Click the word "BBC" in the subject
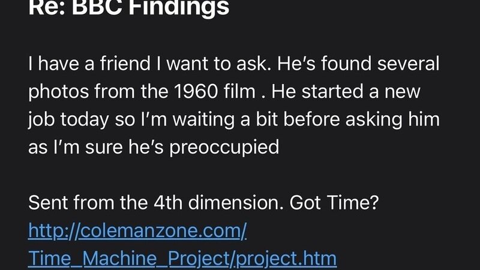The height and width of the screenshot is (270, 480). click(98, 7)
